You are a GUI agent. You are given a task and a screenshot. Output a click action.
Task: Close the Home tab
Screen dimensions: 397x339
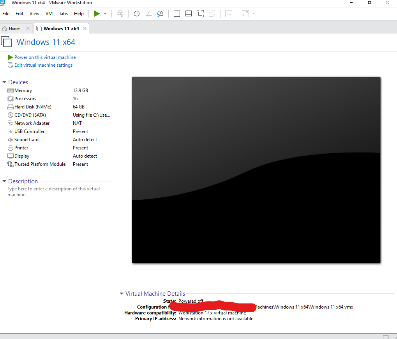click(28, 28)
